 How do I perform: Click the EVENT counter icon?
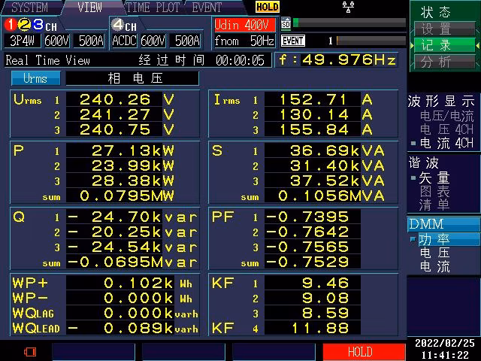click(x=292, y=41)
